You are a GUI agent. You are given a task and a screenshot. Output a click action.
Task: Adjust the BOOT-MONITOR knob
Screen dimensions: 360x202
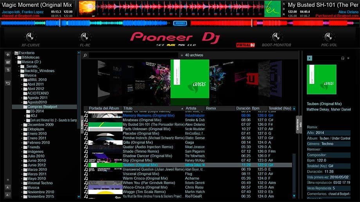tap(276, 37)
